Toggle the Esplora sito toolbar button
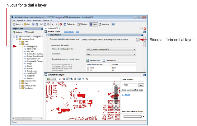This screenshot has height=126, width=197. click(69, 24)
